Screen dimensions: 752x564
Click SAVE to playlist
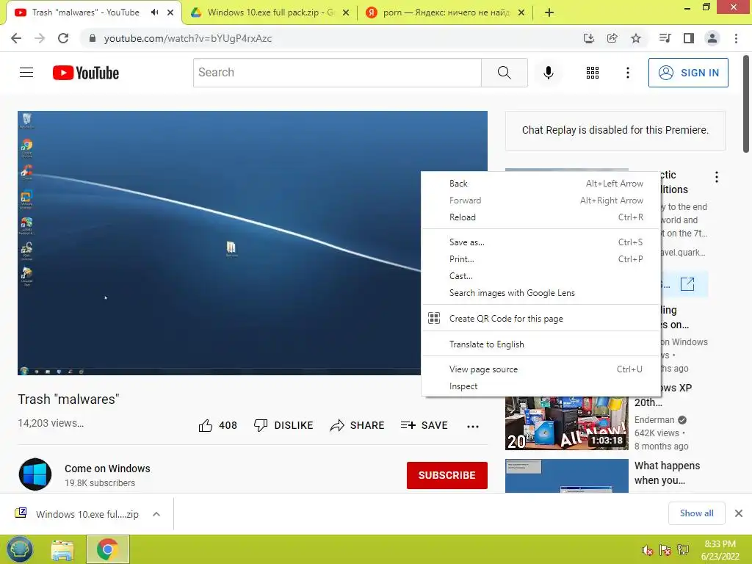pos(424,425)
